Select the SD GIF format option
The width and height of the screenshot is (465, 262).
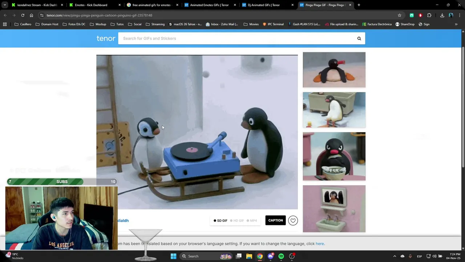tap(221, 221)
